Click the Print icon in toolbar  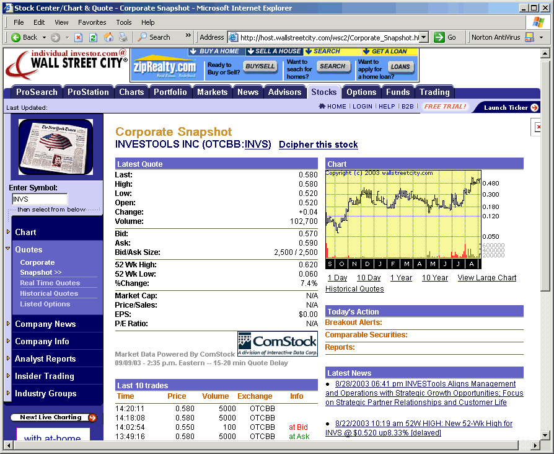(123, 37)
